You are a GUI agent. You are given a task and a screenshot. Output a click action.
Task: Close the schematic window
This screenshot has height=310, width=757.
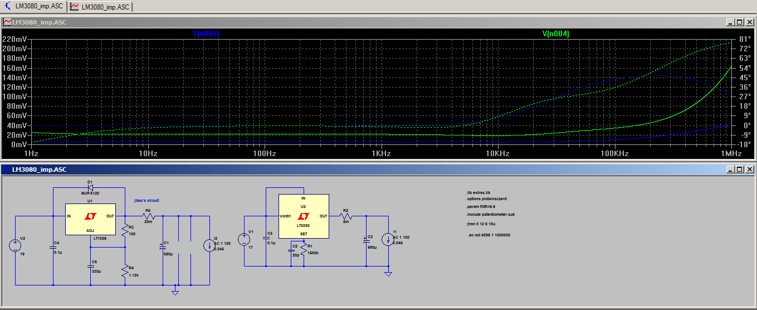[x=750, y=168]
